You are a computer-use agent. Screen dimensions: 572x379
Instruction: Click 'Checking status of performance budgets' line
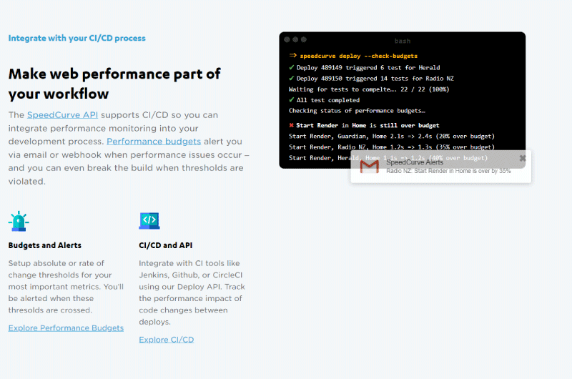coord(357,111)
